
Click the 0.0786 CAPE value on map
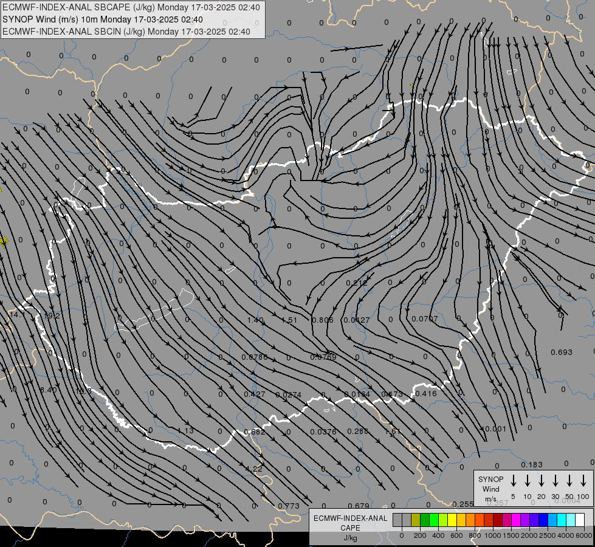point(254,357)
